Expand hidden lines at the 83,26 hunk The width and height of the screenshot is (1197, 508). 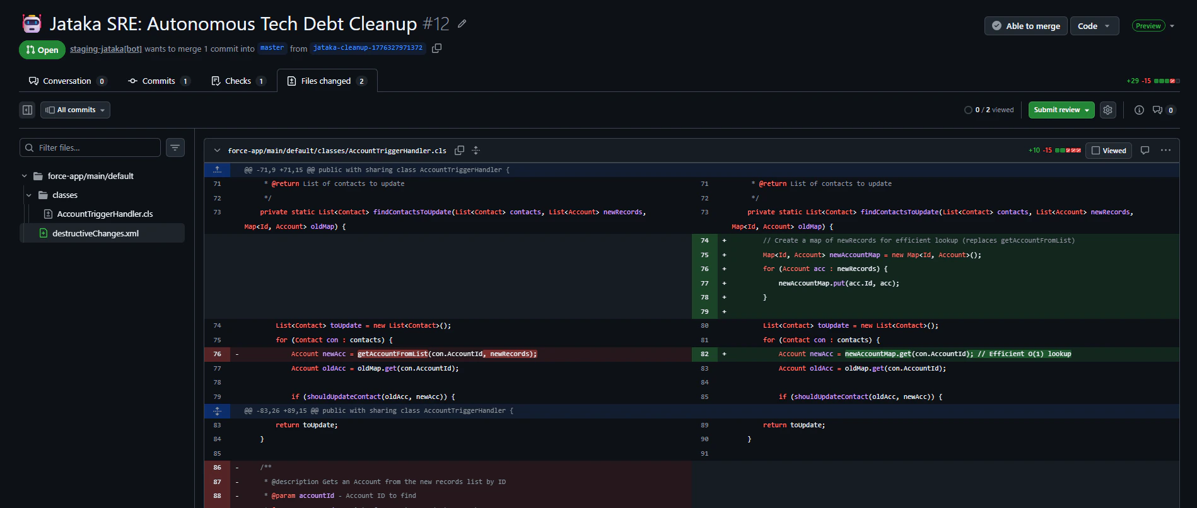tap(217, 411)
